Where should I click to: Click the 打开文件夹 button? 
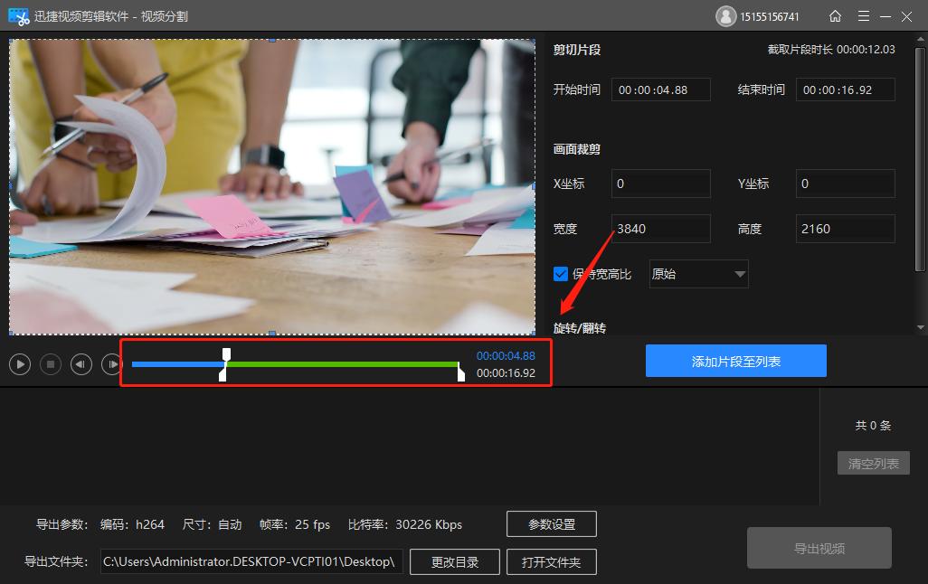point(551,561)
